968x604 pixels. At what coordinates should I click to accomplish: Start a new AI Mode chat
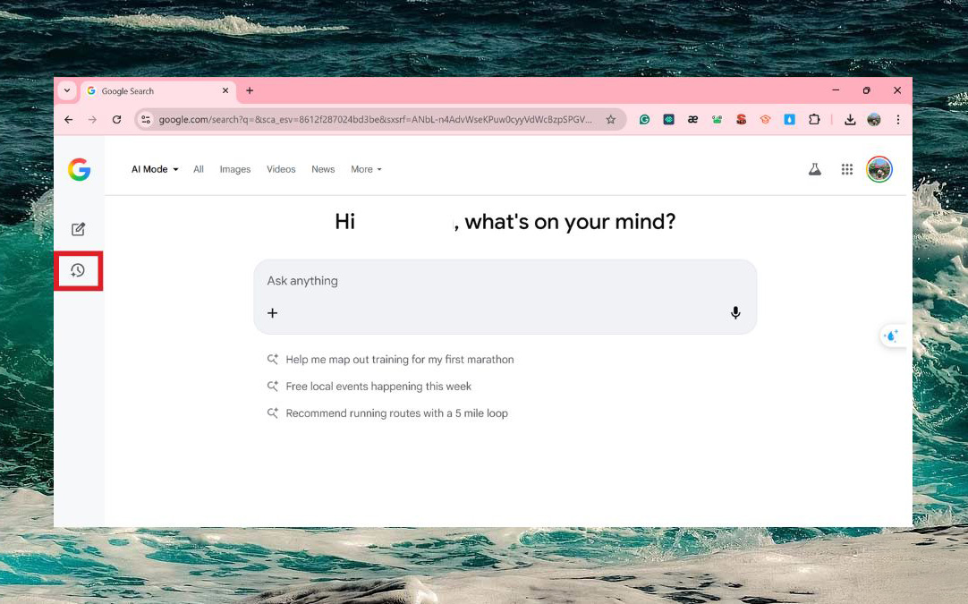(78, 229)
